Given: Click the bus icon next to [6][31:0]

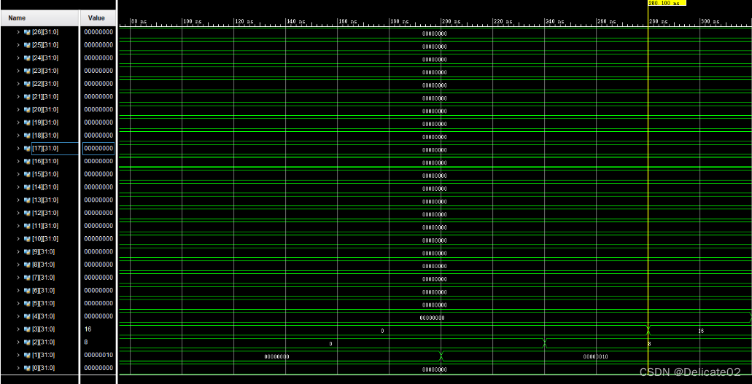Looking at the screenshot, I should (x=27, y=291).
